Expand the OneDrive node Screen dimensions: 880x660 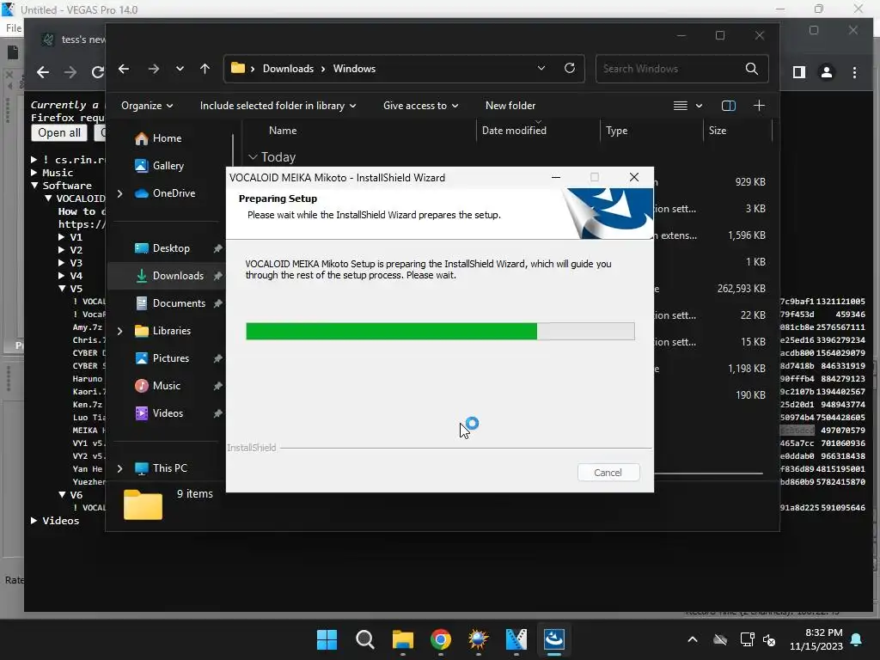(x=119, y=193)
